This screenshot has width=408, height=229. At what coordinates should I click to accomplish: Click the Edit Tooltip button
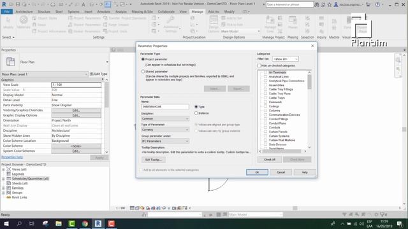(x=154, y=160)
